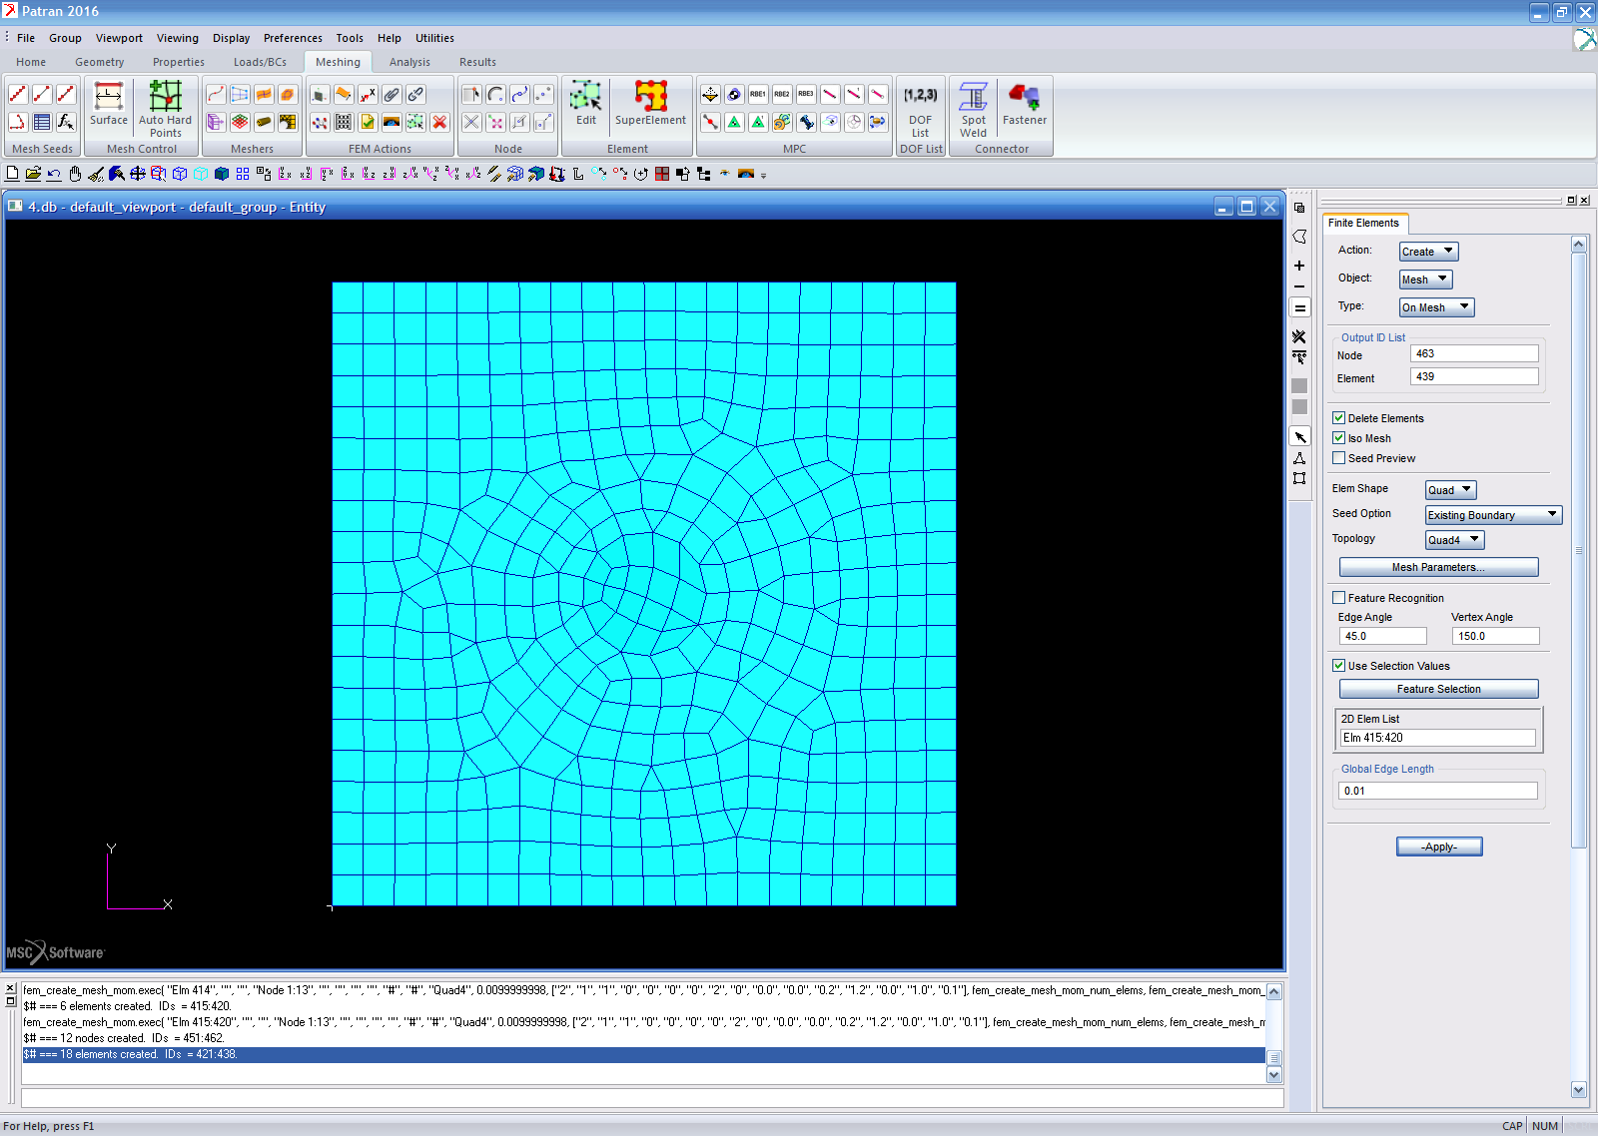Image resolution: width=1598 pixels, height=1136 pixels.
Task: Click the fx mesh seed icon
Action: point(66,122)
